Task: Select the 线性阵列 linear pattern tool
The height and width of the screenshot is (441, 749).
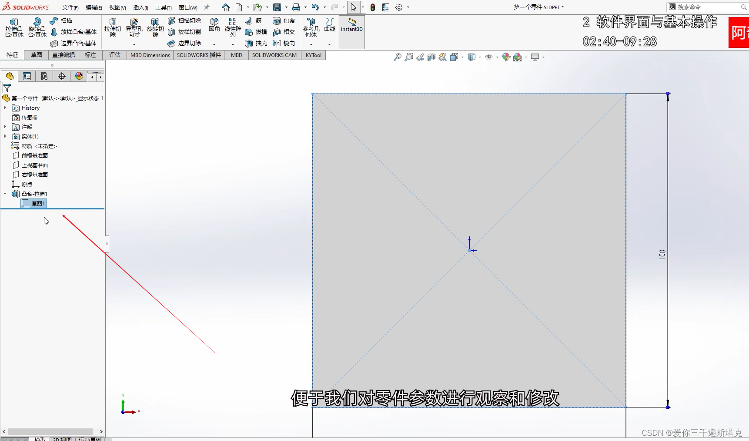Action: coord(233,27)
